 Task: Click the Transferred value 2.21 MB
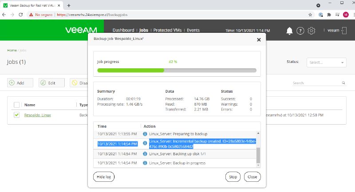click(201, 110)
